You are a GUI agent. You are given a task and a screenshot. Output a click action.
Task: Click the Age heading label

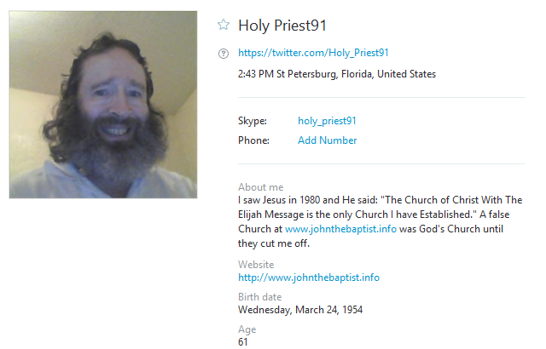pyautogui.click(x=247, y=329)
